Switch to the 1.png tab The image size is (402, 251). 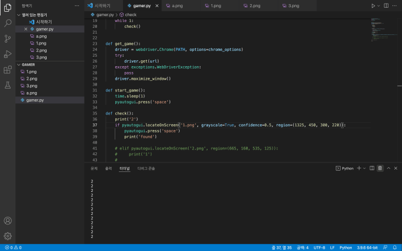point(220,6)
